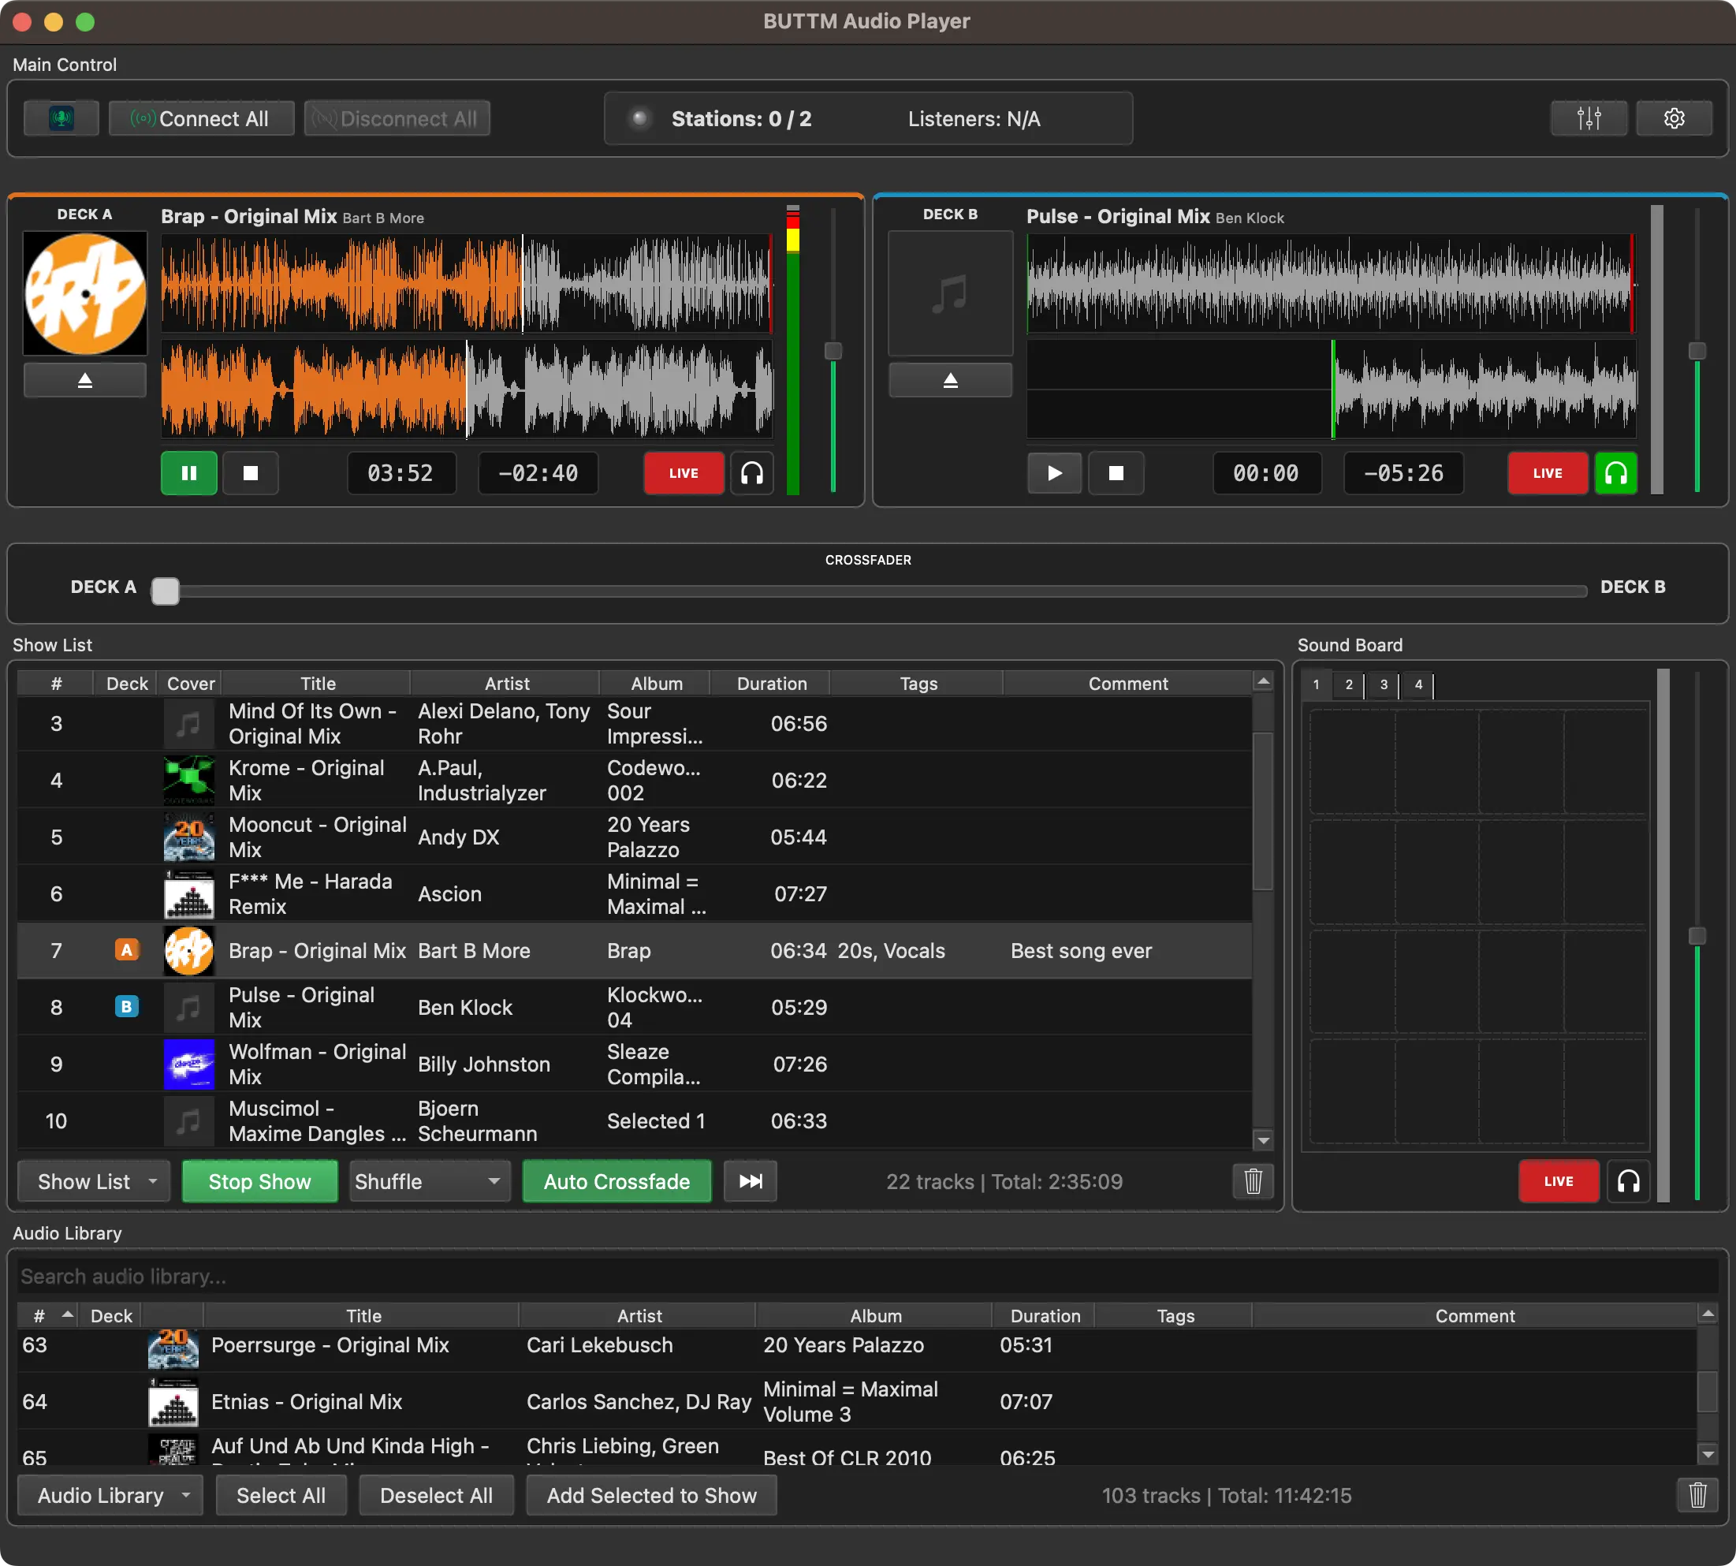
Task: Click the Show List vertical scrollbar thumb
Action: tap(1262, 811)
